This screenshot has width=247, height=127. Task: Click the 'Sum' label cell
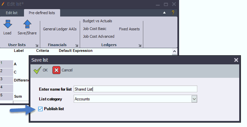coord(18,96)
